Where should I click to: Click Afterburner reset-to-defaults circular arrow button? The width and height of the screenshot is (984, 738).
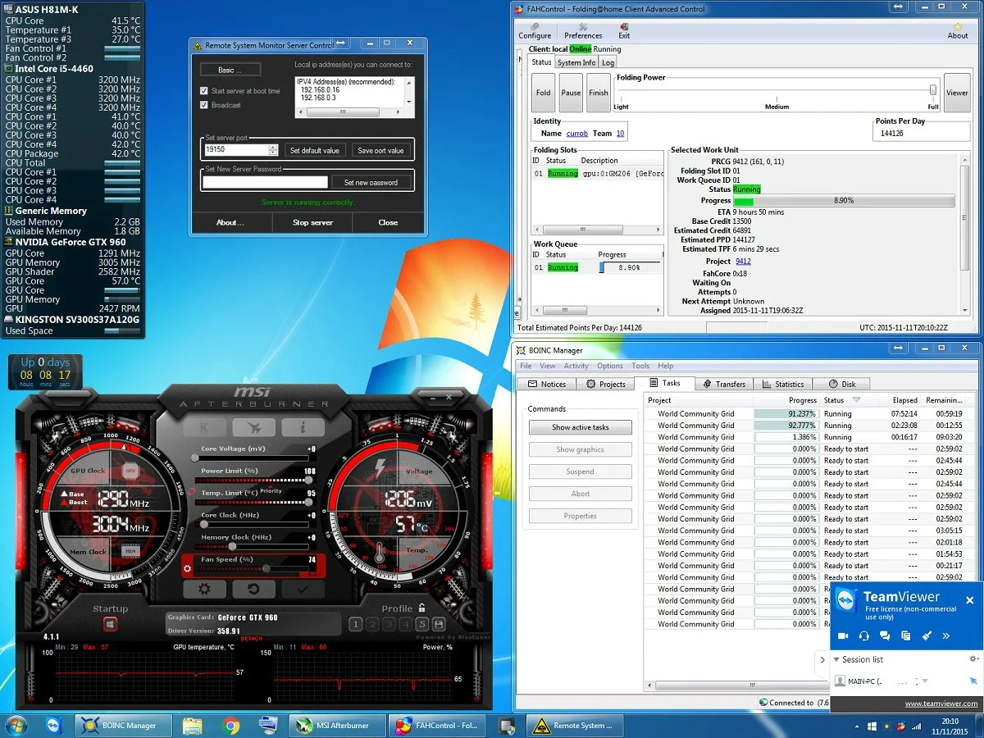tap(253, 589)
